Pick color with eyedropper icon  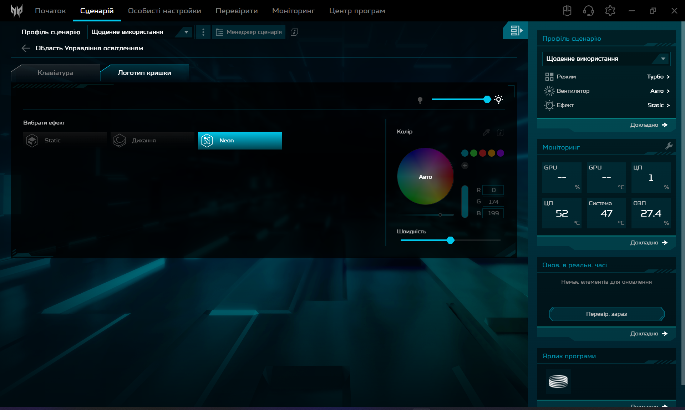pos(486,132)
